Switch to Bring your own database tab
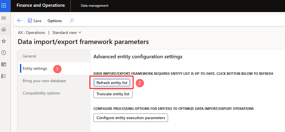Viewport: 285px width, 132px height. click(x=44, y=81)
